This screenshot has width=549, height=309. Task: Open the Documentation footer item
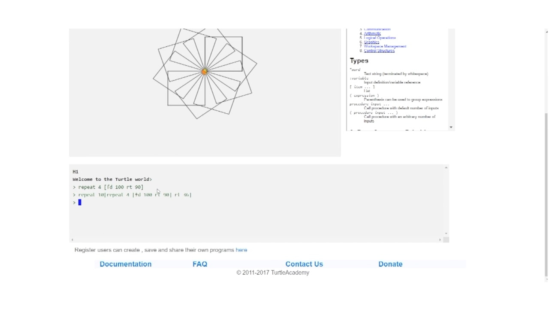click(x=125, y=264)
